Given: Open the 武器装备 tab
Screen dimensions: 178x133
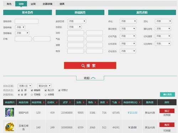Looking at the screenshot, I should pos(47,4).
